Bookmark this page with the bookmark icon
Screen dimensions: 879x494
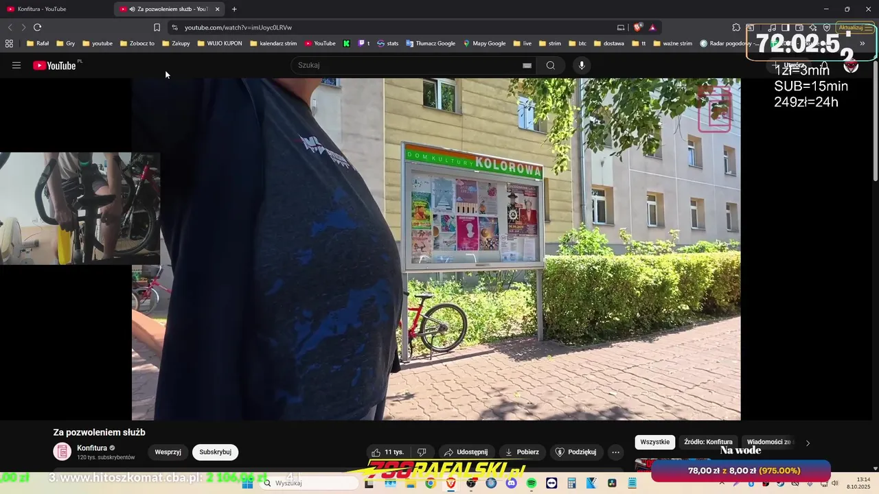[157, 27]
